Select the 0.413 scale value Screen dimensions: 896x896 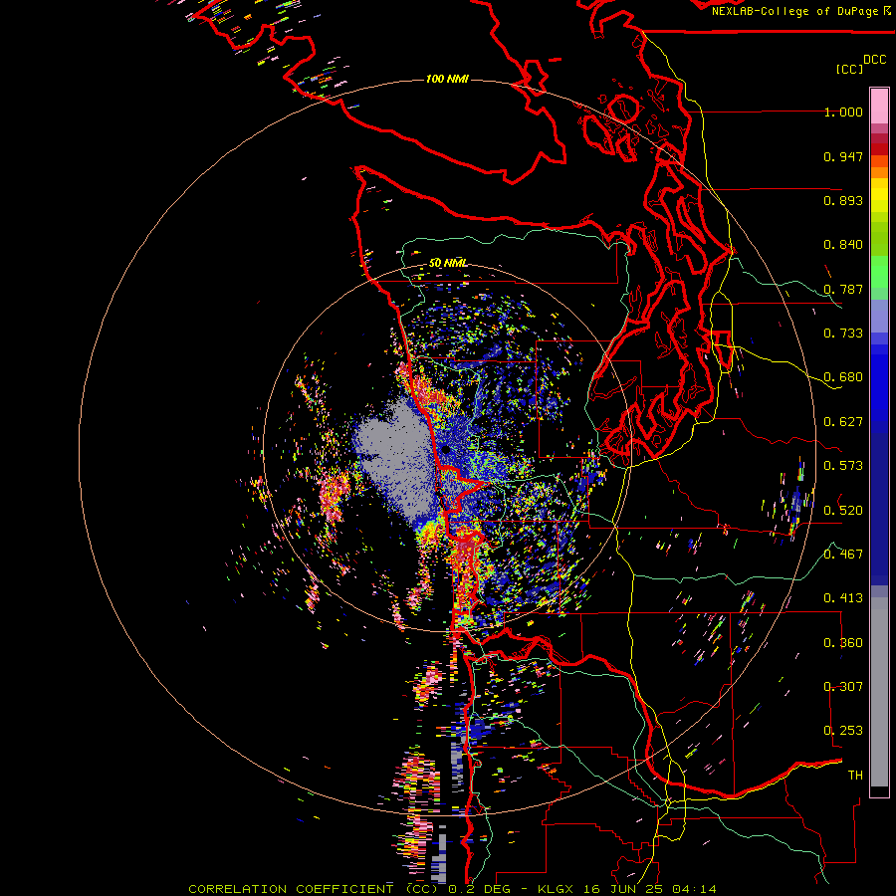[843, 598]
